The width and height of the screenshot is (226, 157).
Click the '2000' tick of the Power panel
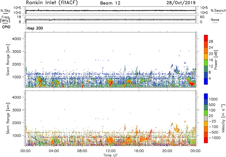16,64
